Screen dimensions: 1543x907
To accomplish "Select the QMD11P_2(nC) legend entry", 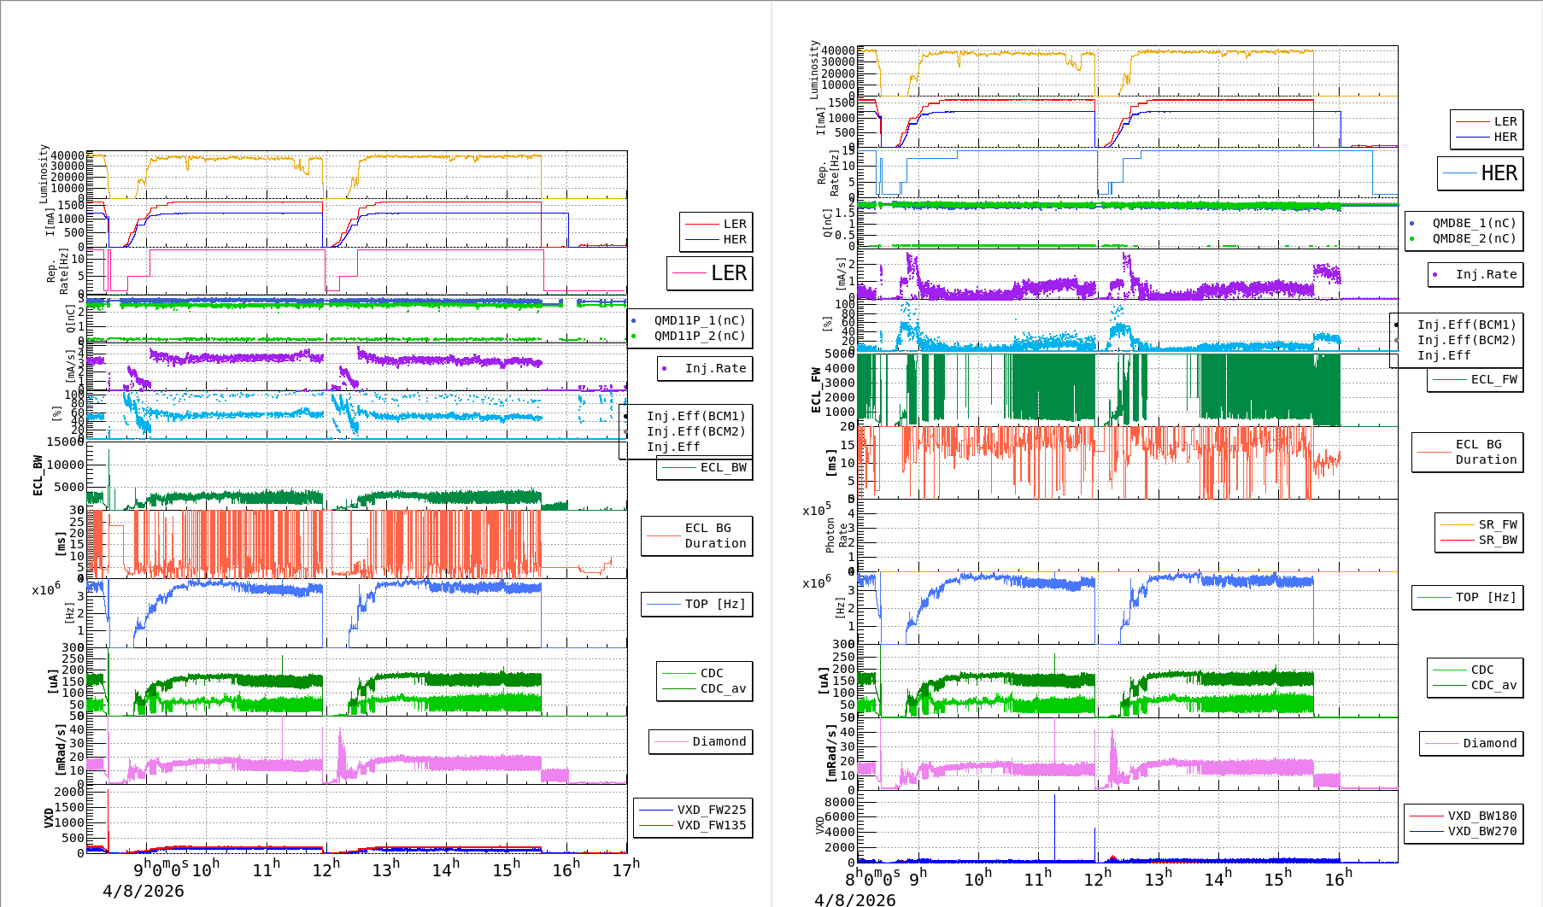I will click(699, 336).
